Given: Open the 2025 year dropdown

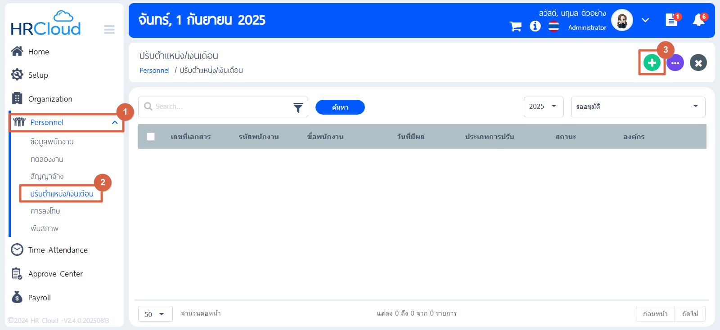Looking at the screenshot, I should click(x=543, y=107).
